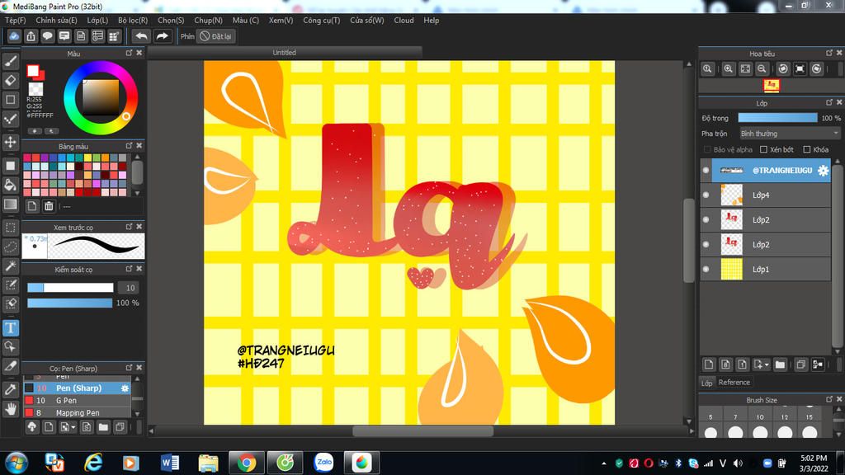The image size is (845, 475).
Task: Click the Redo arrow in toolbar
Action: click(162, 36)
